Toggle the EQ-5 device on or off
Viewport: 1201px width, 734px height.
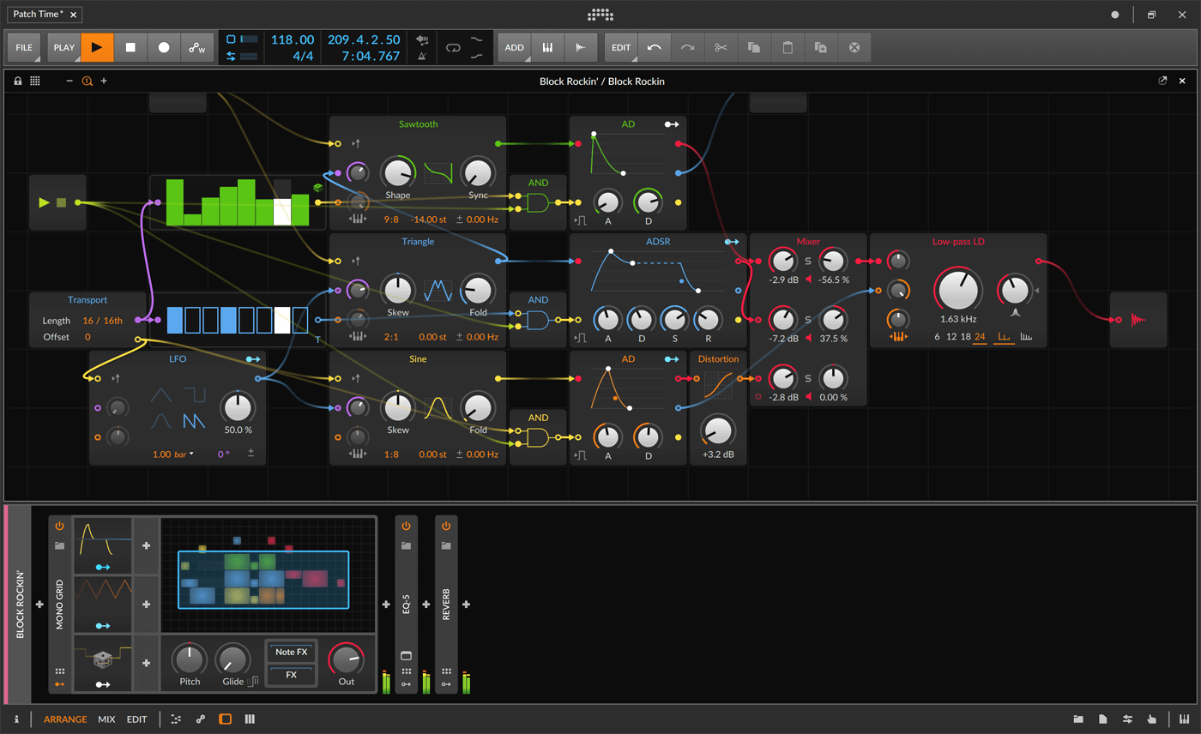(x=405, y=525)
